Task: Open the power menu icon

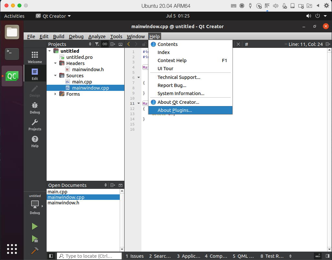Action: [x=317, y=16]
